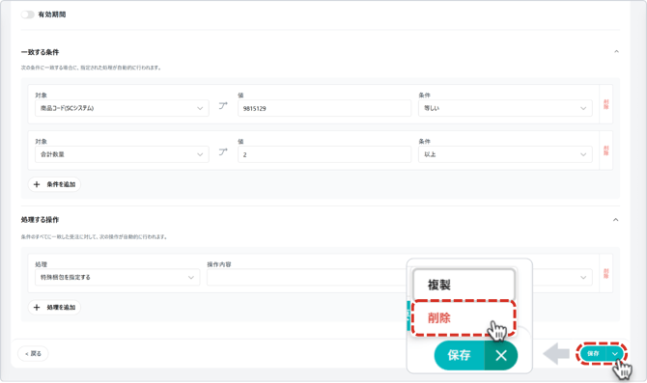Choose red 削除 from the save menu
The height and width of the screenshot is (383, 647).
tap(464, 317)
